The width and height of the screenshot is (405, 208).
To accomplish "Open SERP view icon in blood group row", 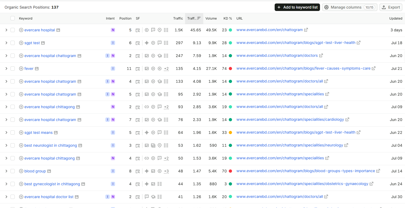I will [138, 171].
